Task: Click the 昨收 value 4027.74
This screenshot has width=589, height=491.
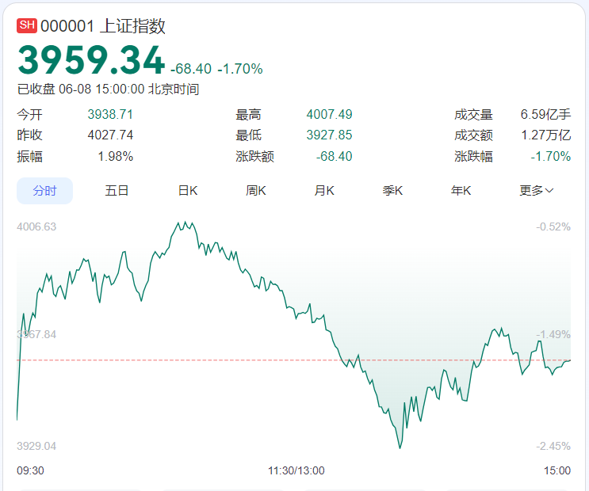Action: click(110, 135)
